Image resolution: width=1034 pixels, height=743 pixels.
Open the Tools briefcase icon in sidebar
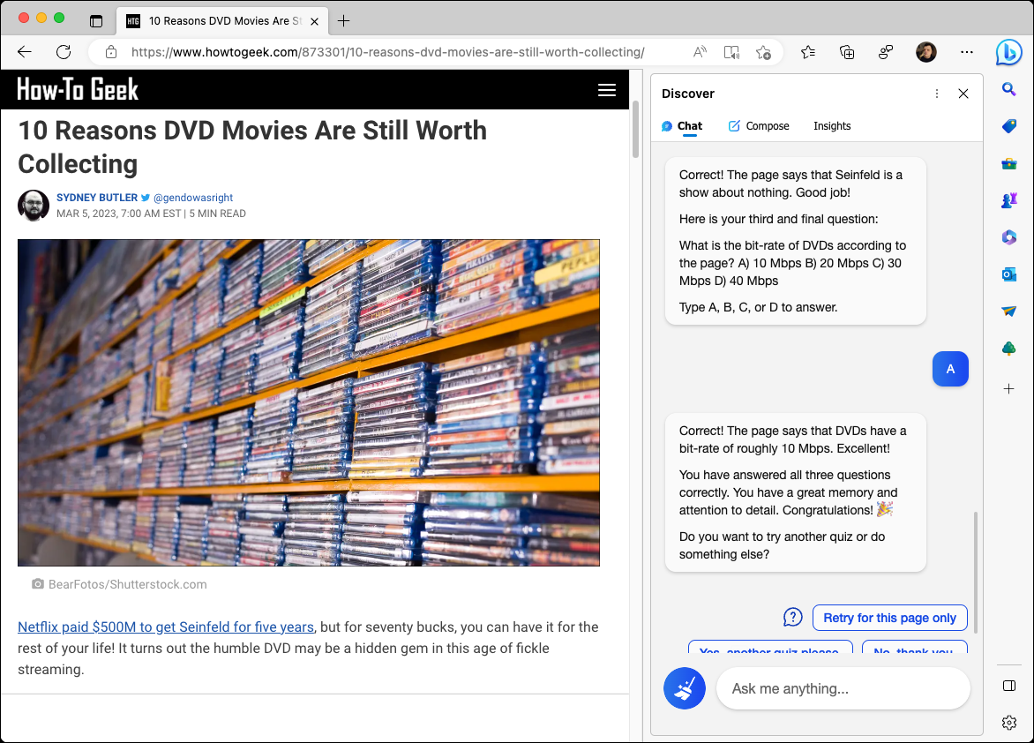1009,163
